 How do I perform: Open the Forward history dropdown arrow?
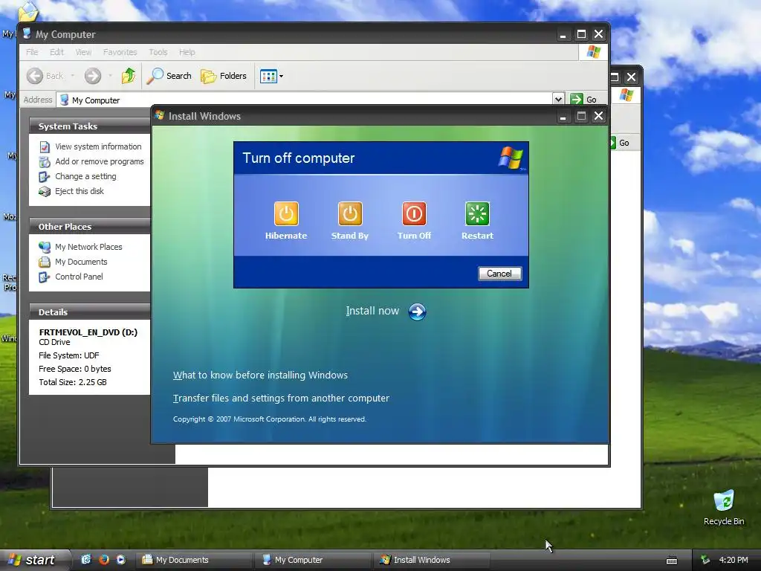(110, 76)
